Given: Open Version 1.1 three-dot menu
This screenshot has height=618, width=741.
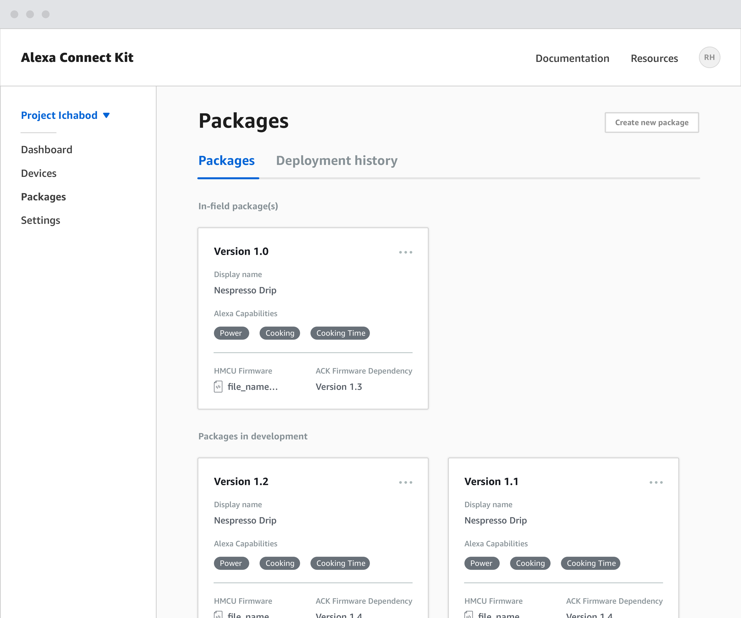Looking at the screenshot, I should [x=656, y=482].
